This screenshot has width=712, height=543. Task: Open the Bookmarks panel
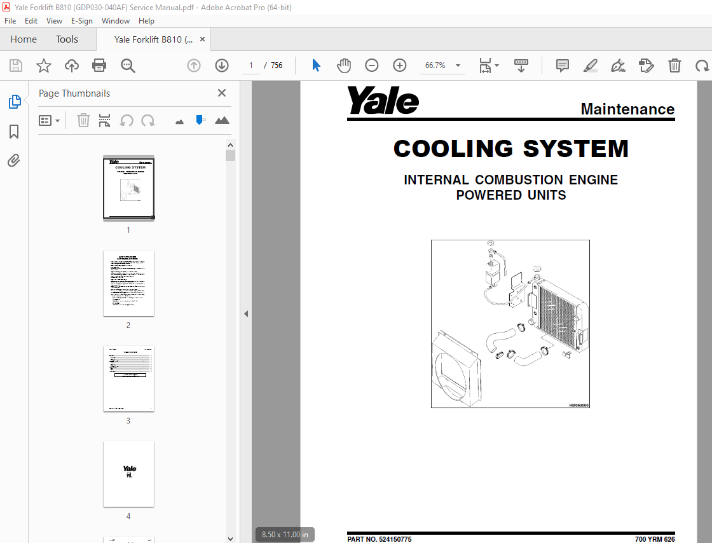point(14,132)
